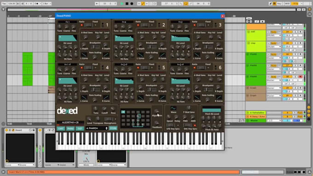Viewport: 313px width, 176px height.
Task: Click the Set locator button
Action: pos(249,18)
